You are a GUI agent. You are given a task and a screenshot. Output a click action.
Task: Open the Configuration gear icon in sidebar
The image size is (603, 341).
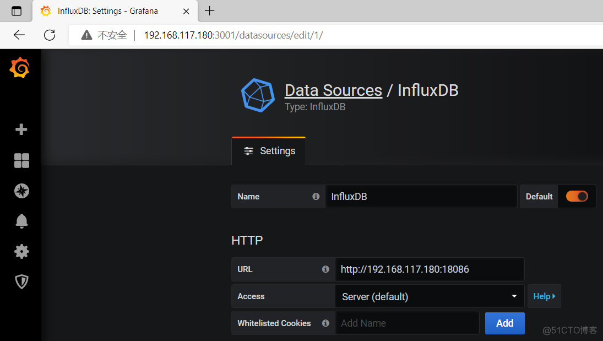pos(21,252)
